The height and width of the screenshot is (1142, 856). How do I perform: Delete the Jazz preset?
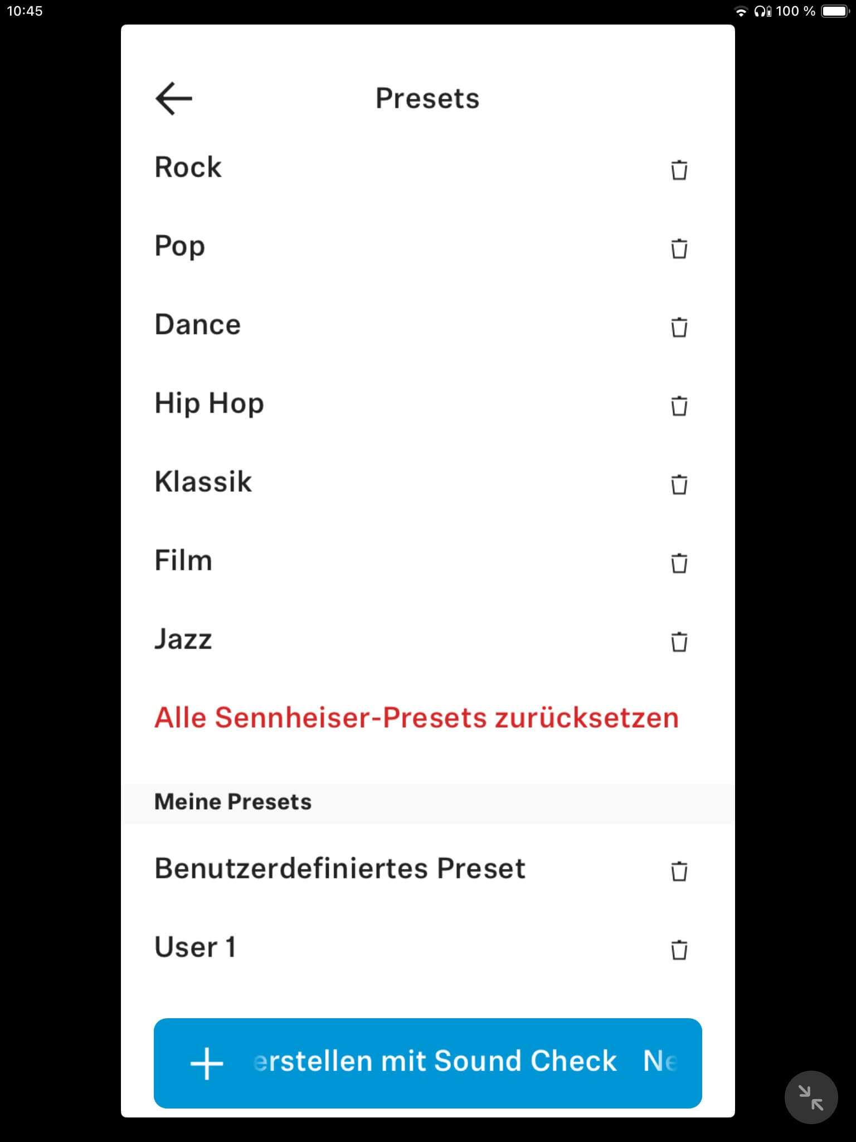(679, 641)
